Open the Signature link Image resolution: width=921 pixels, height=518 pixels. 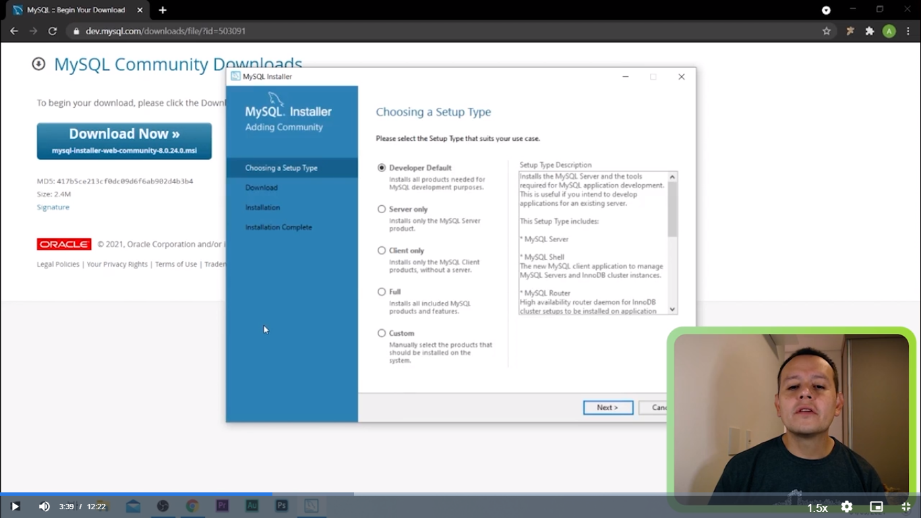[x=53, y=207]
